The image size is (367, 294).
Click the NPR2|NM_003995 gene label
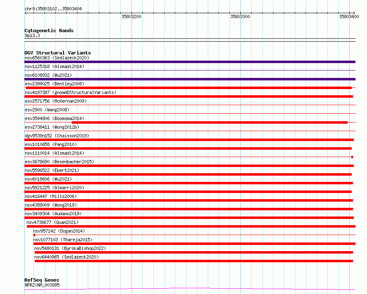coord(42,285)
